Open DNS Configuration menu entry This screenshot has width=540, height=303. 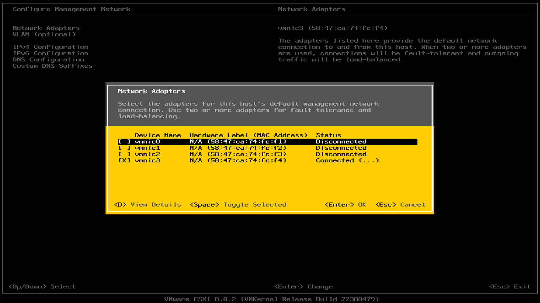pos(48,60)
